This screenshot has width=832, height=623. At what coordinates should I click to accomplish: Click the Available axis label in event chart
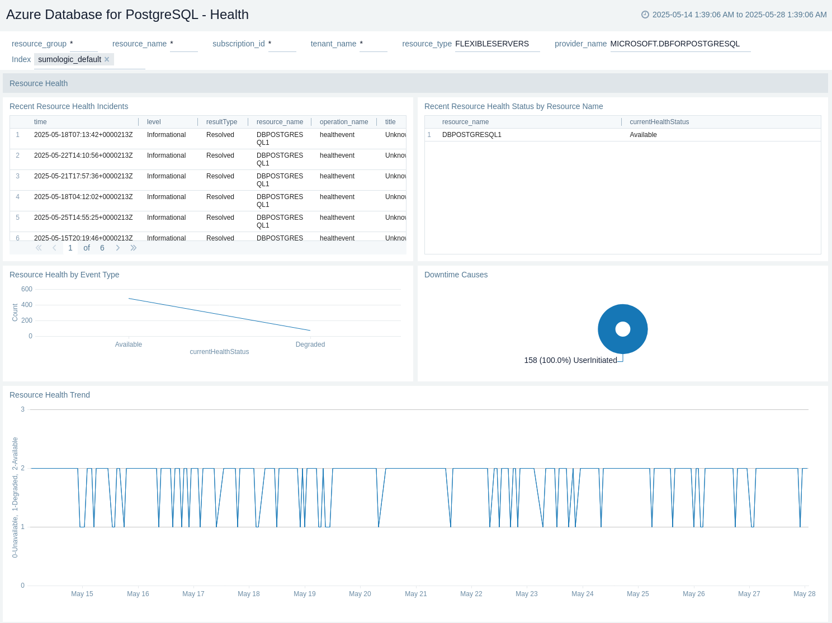129,344
